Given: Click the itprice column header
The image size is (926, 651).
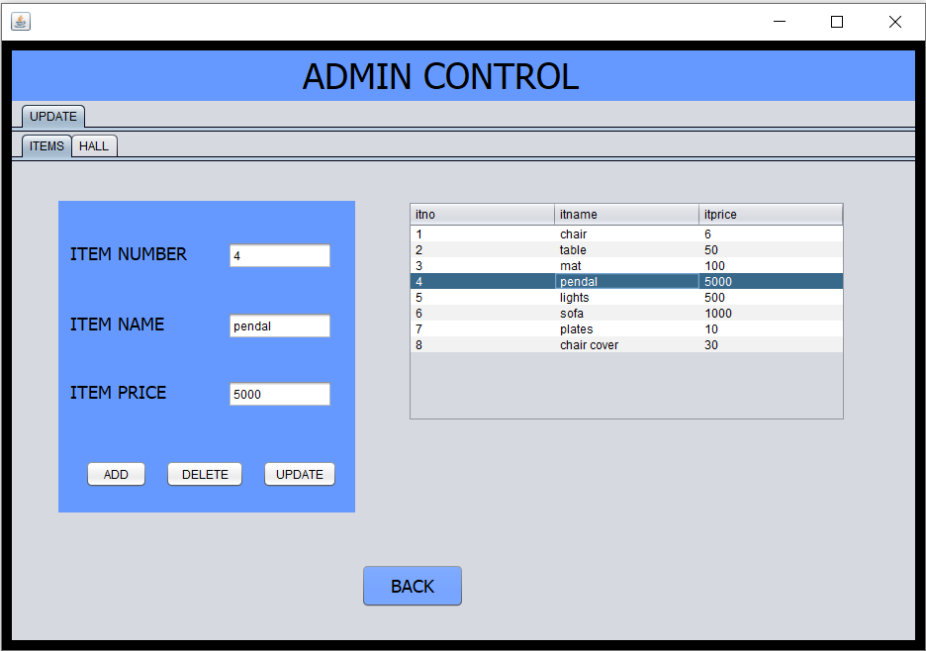Looking at the screenshot, I should (x=770, y=214).
